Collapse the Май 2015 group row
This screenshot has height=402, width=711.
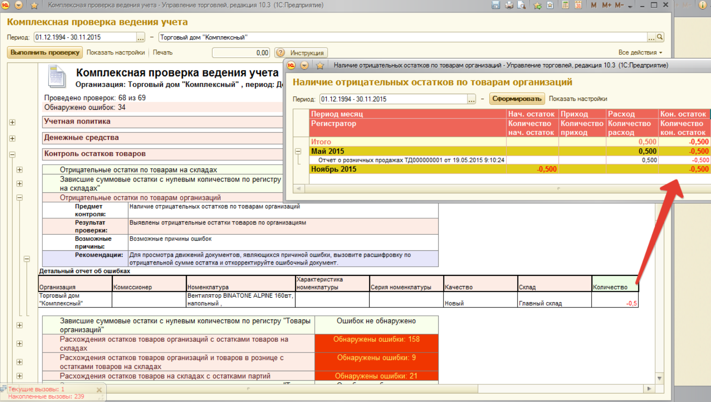click(298, 151)
